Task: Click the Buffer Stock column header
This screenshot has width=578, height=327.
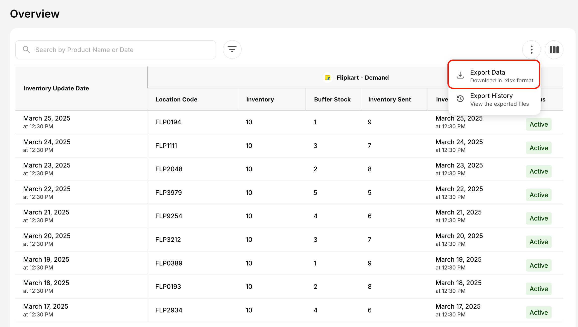Action: [332, 99]
